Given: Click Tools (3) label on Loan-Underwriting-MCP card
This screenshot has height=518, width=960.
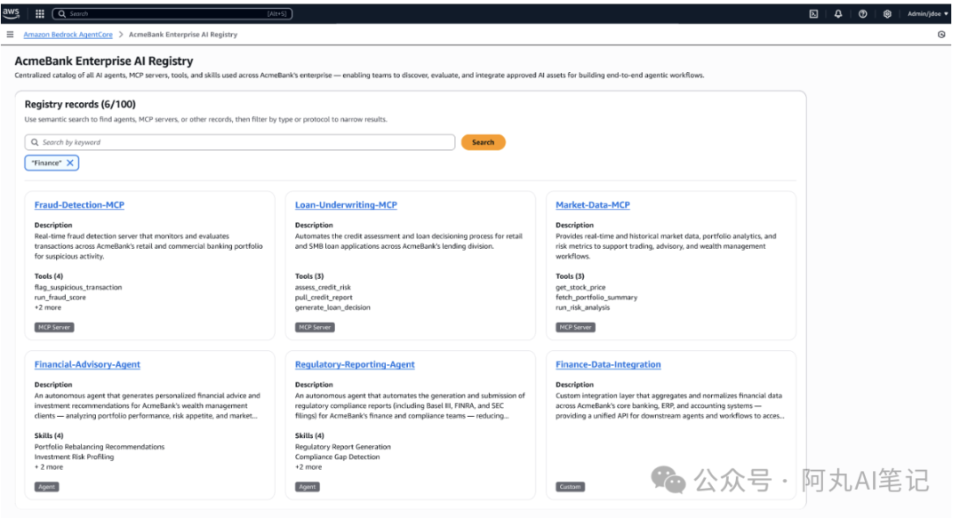Looking at the screenshot, I should (x=309, y=276).
